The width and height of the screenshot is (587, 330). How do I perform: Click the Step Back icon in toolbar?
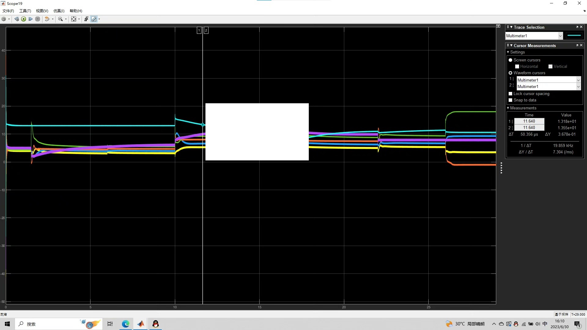[x=17, y=19]
